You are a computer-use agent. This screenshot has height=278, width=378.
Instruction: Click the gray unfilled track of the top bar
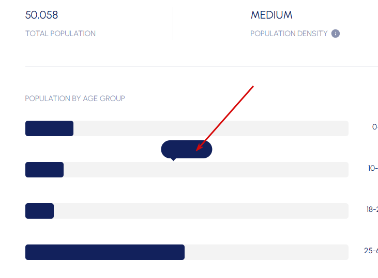(x=210, y=128)
